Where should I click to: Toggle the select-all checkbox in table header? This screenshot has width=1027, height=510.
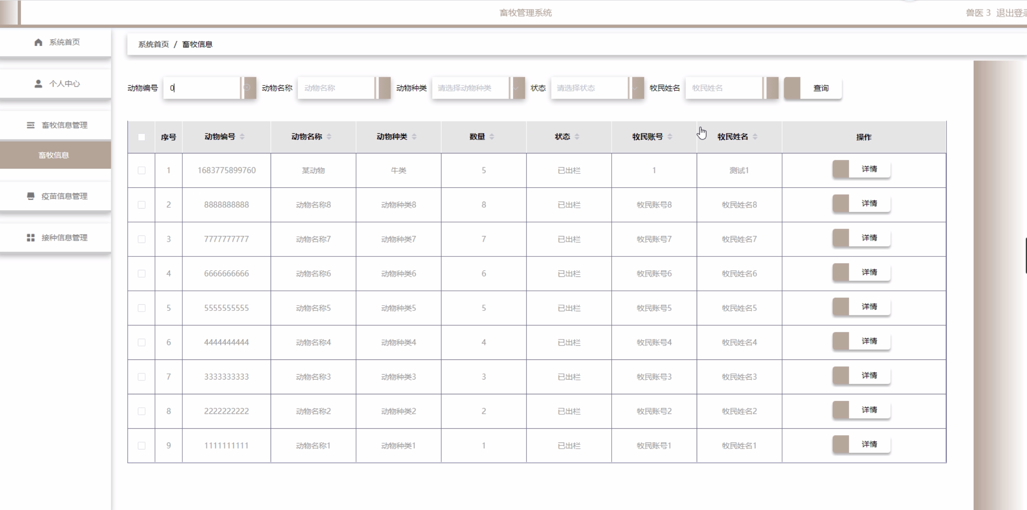click(141, 137)
